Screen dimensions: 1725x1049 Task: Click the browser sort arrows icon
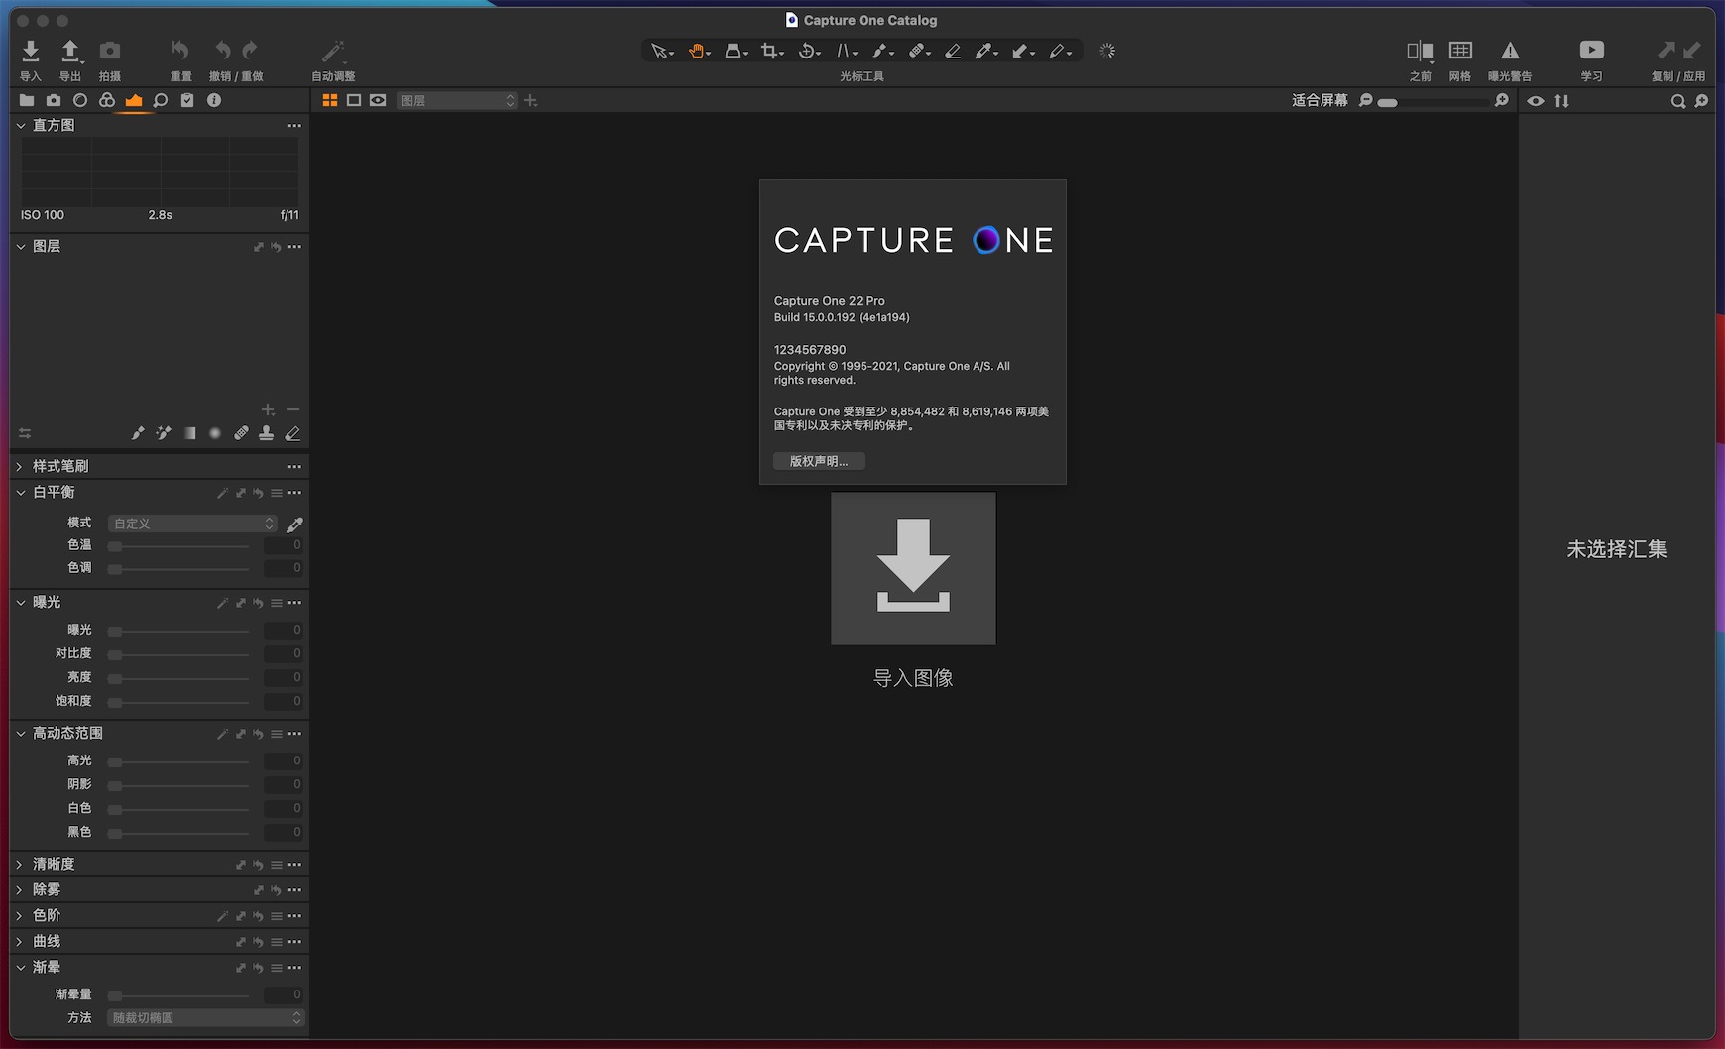pyautogui.click(x=1562, y=101)
